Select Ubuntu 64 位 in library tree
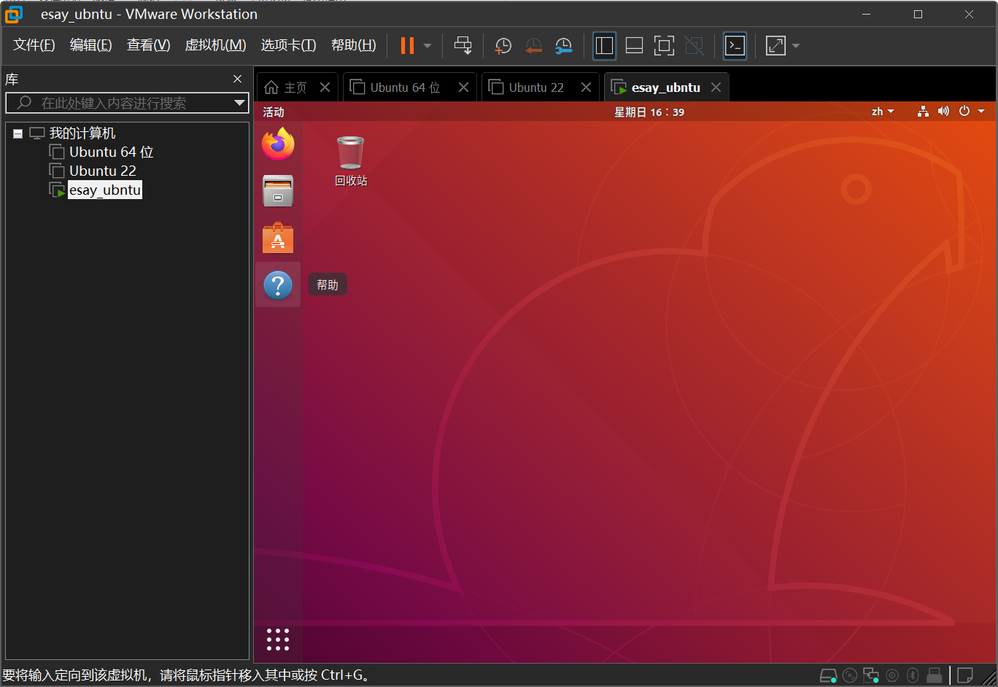Screen dimensions: 998x687 tap(111, 152)
